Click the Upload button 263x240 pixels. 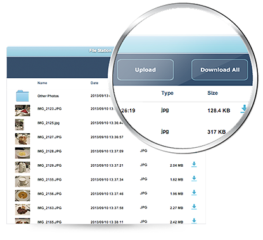click(145, 69)
